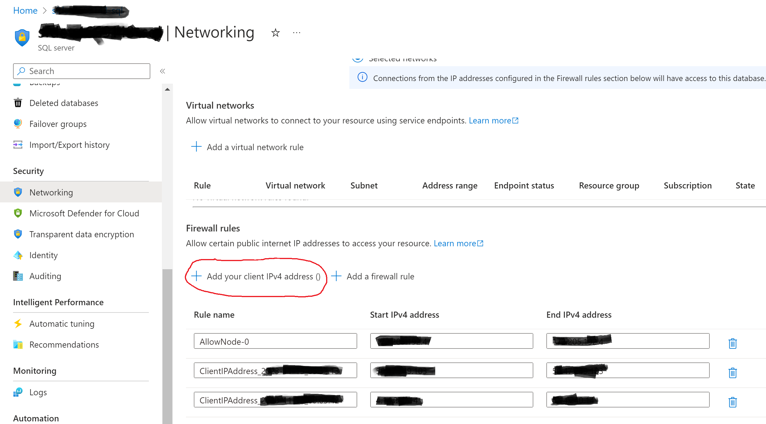Focus the sidebar Search field

82,71
